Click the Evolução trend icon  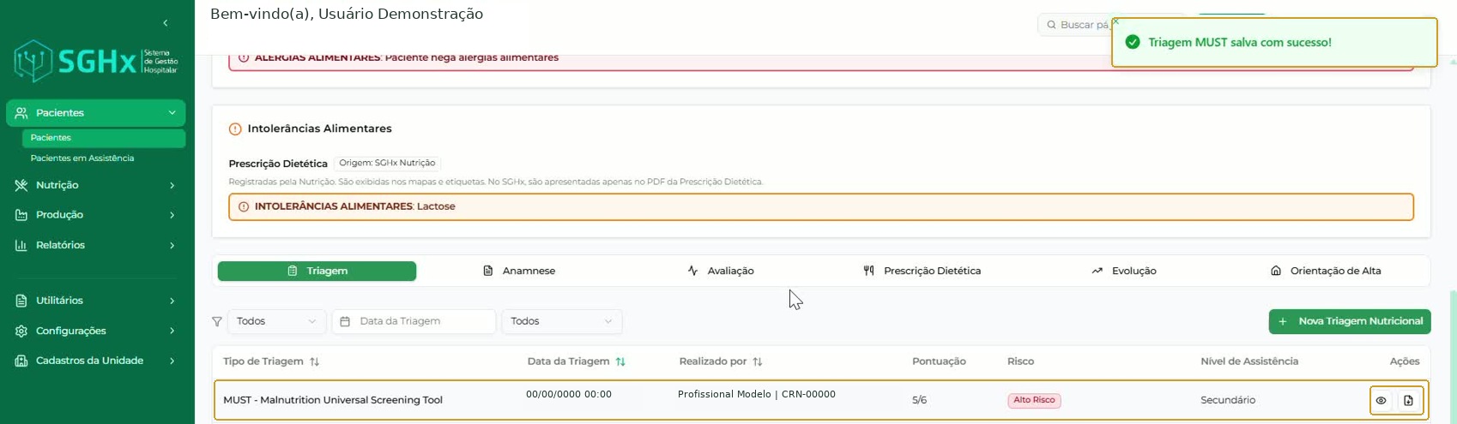coord(1097,271)
